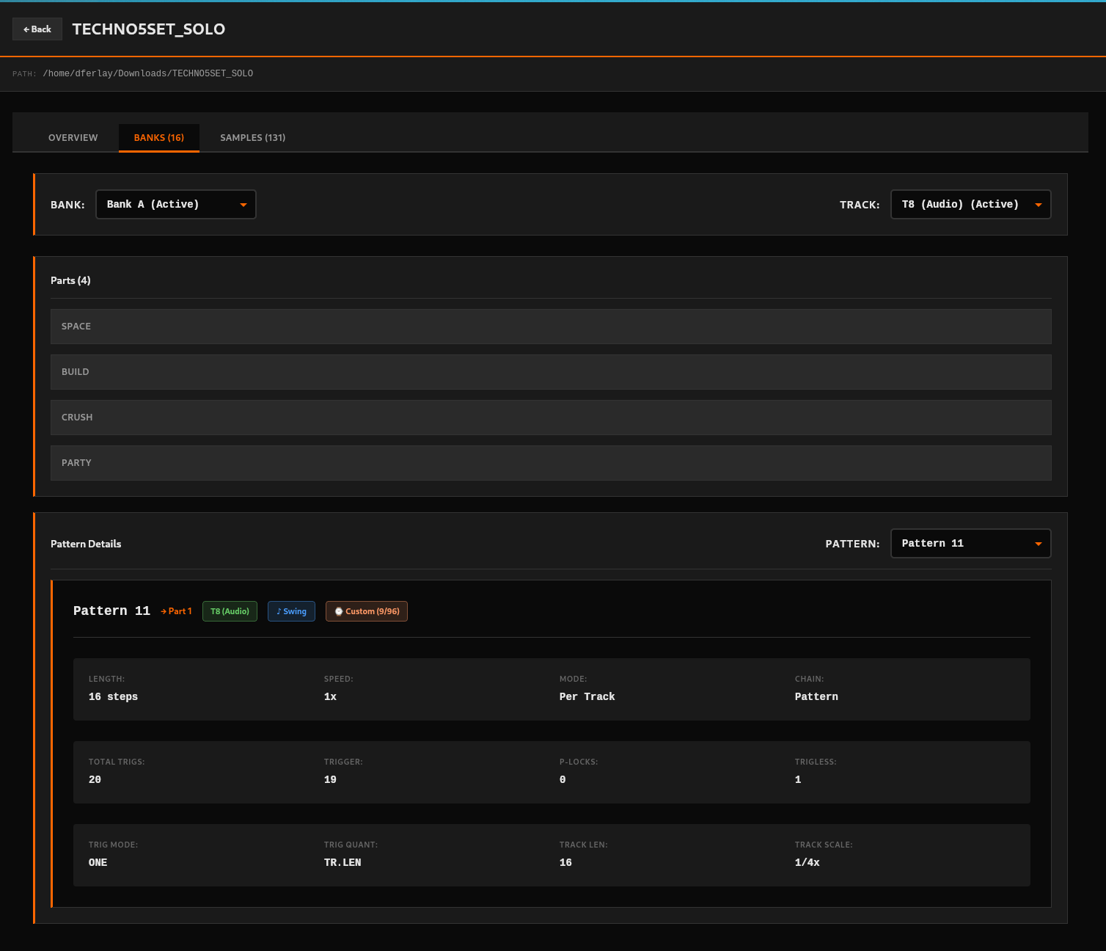Switch to the Overview tab
1106x951 pixels.
(73, 138)
